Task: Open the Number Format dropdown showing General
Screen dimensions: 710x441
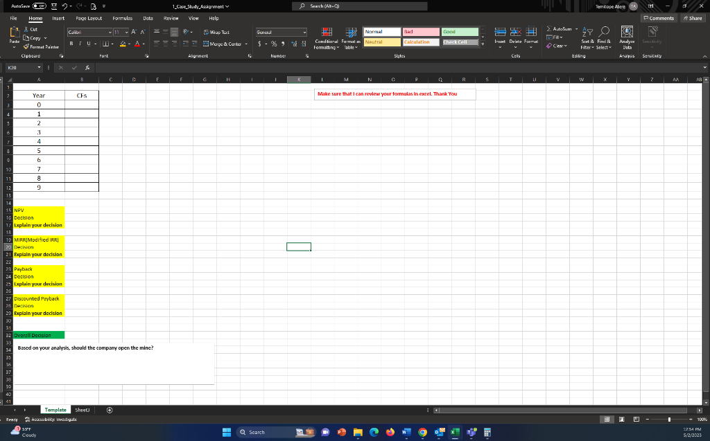Action: pyautogui.click(x=281, y=32)
